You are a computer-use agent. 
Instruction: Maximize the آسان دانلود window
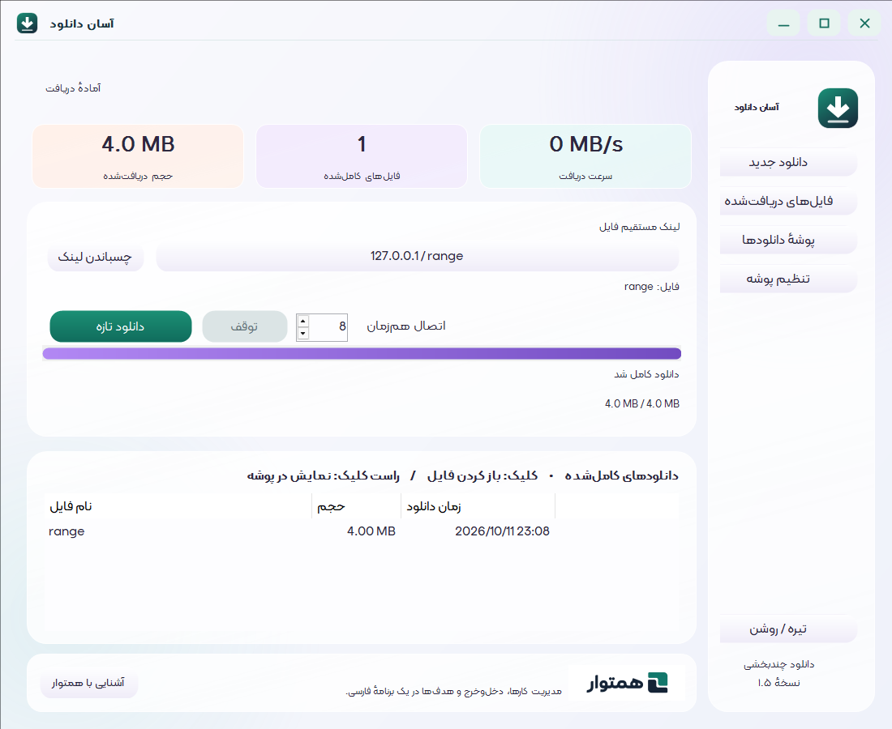coord(825,23)
